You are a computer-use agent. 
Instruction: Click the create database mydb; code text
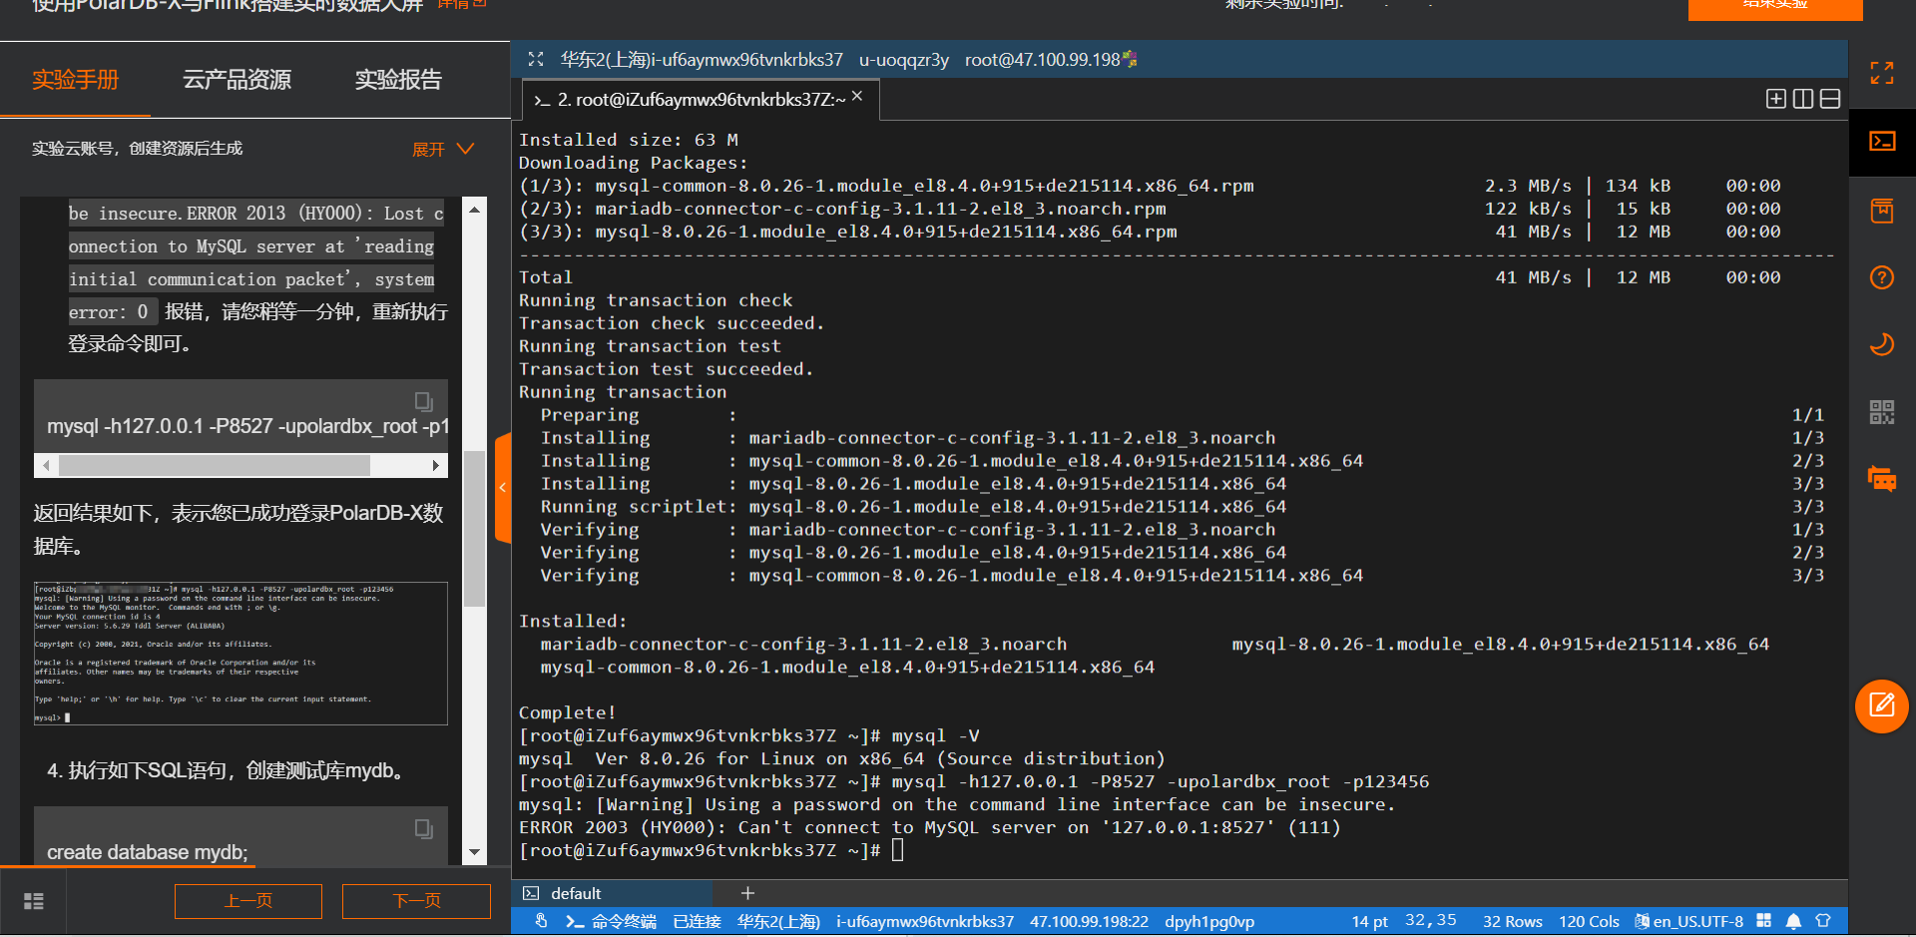(x=148, y=852)
